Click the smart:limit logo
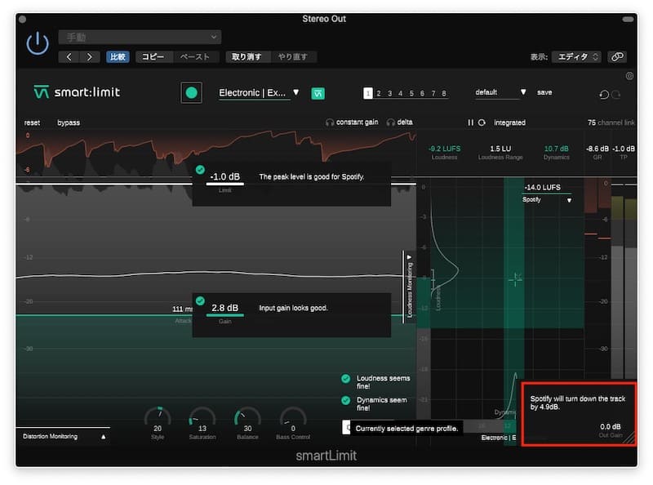Image resolution: width=653 pixels, height=485 pixels. (77, 91)
